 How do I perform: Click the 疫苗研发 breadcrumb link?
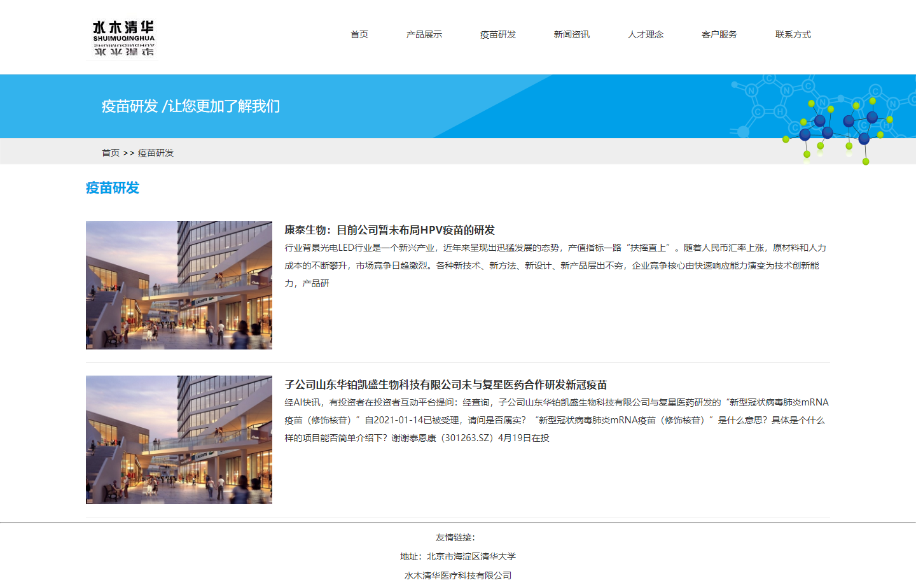click(156, 153)
